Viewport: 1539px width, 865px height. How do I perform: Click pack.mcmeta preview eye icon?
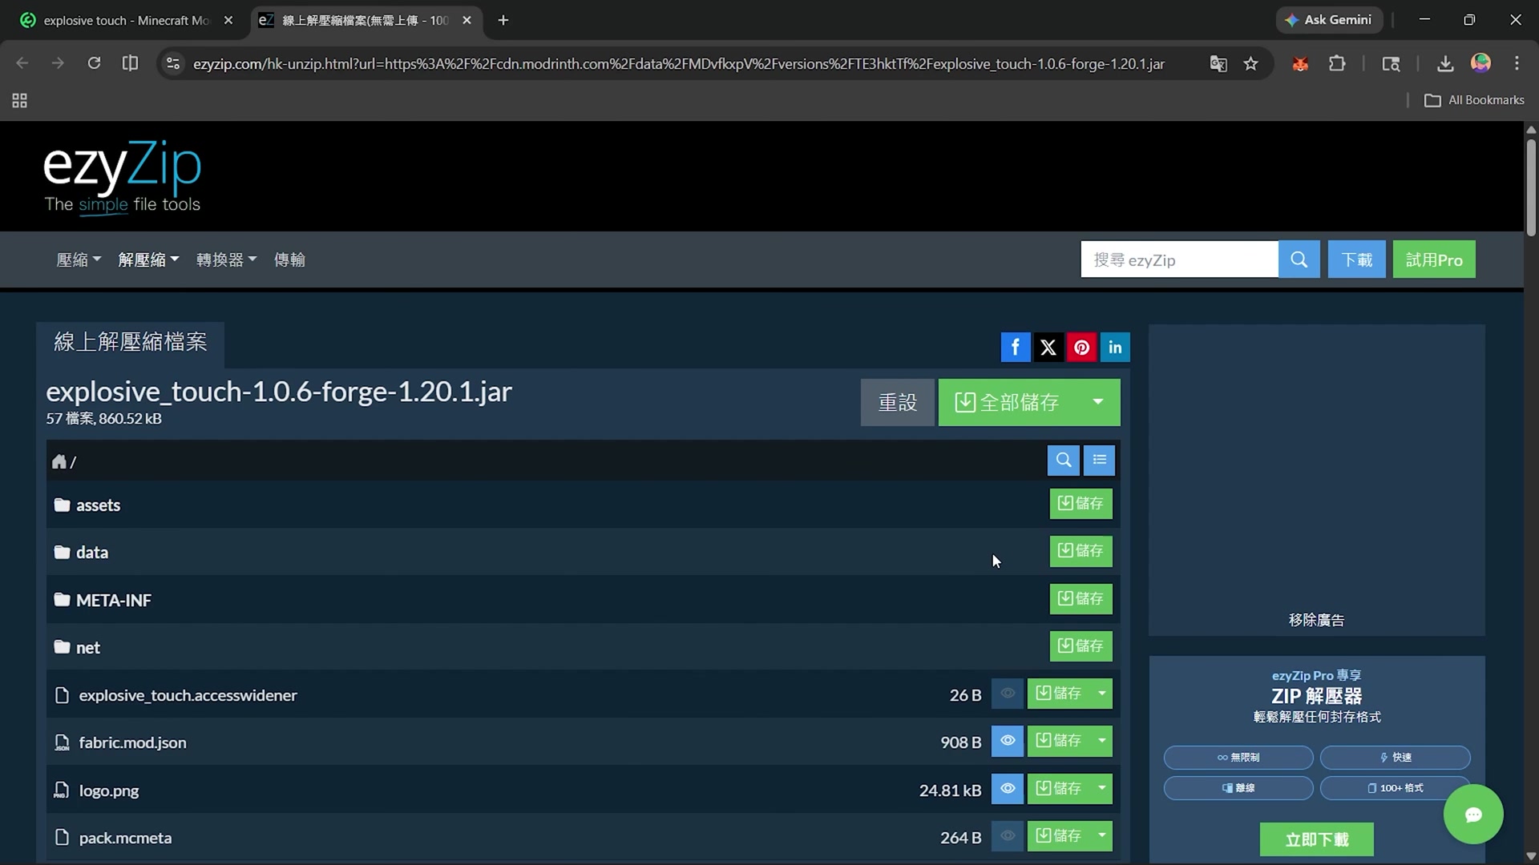[x=1007, y=836]
